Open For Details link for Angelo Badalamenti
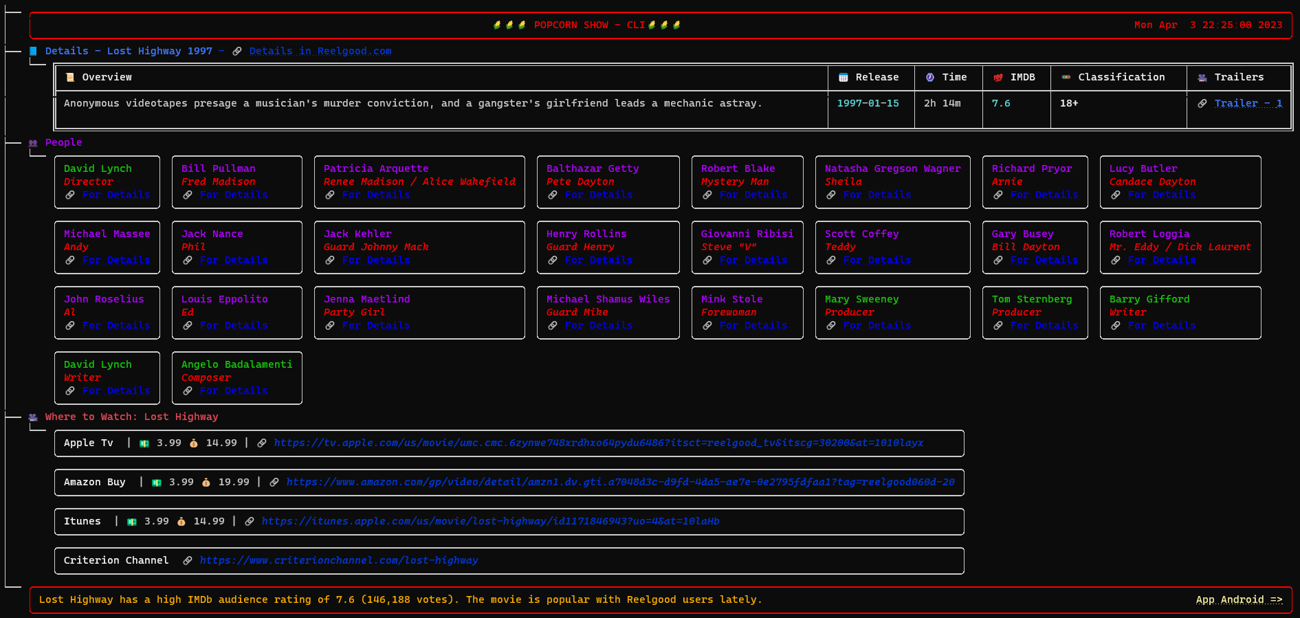1300x618 pixels. (233, 391)
